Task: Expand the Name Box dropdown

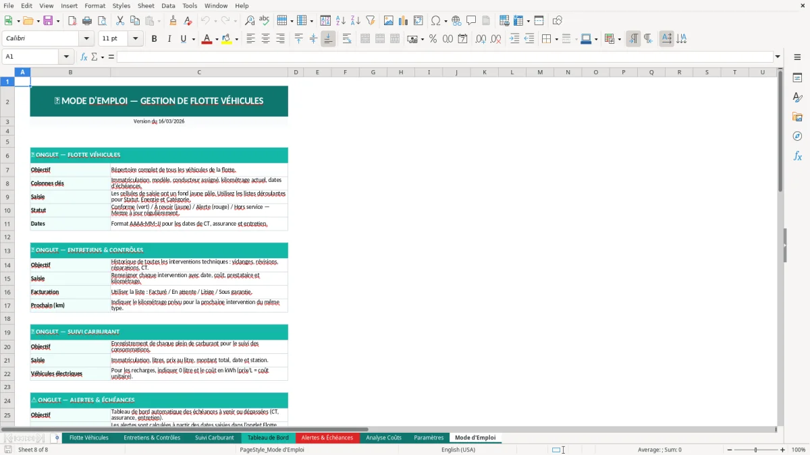Action: point(66,57)
